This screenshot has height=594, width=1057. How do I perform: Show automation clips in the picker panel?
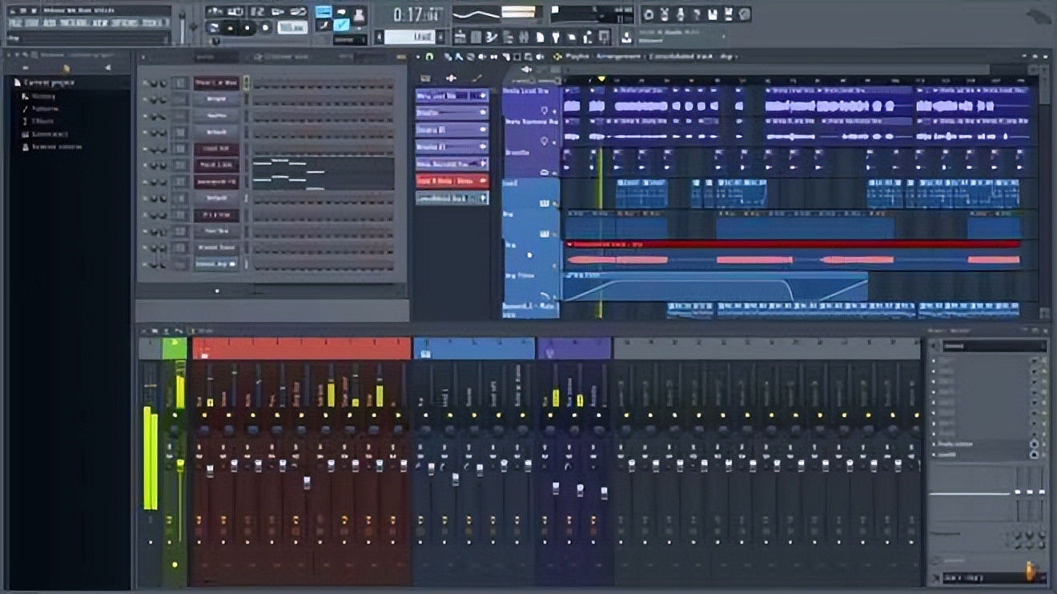(477, 78)
